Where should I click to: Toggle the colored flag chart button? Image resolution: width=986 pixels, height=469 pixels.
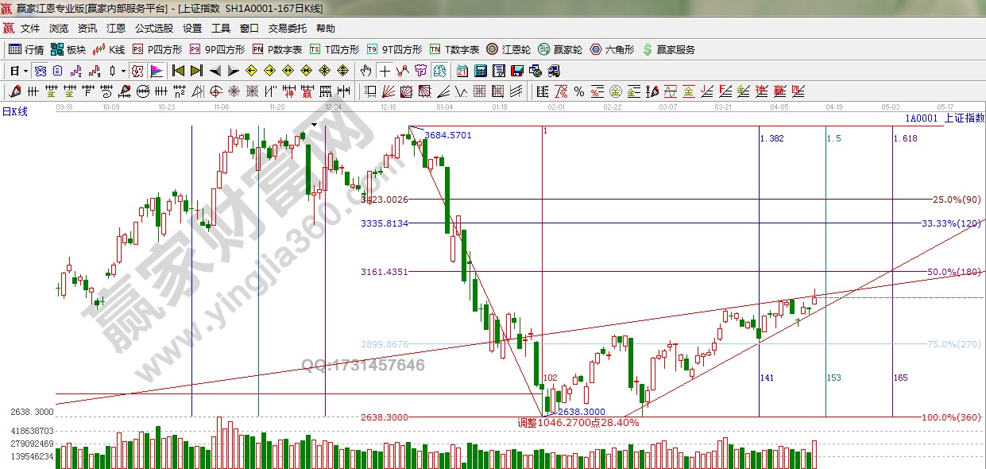(x=156, y=71)
